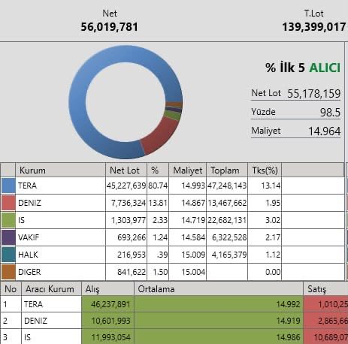348x344 pixels.
Task: Sort by the Alış column header
Action: [107, 289]
